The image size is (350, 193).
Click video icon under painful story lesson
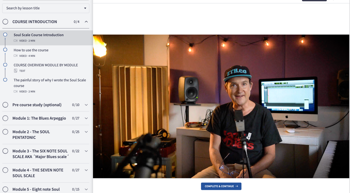point(16,92)
